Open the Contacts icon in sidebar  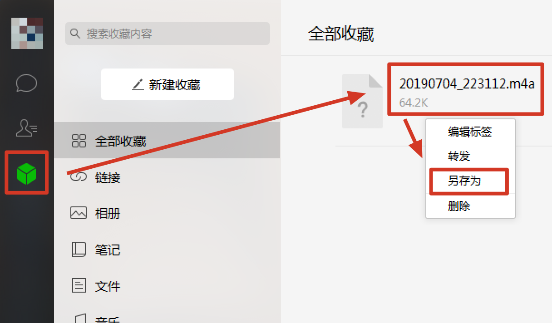point(26,128)
